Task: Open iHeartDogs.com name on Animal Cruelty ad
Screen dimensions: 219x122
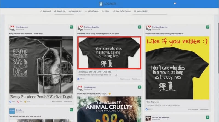Action: 90,87
